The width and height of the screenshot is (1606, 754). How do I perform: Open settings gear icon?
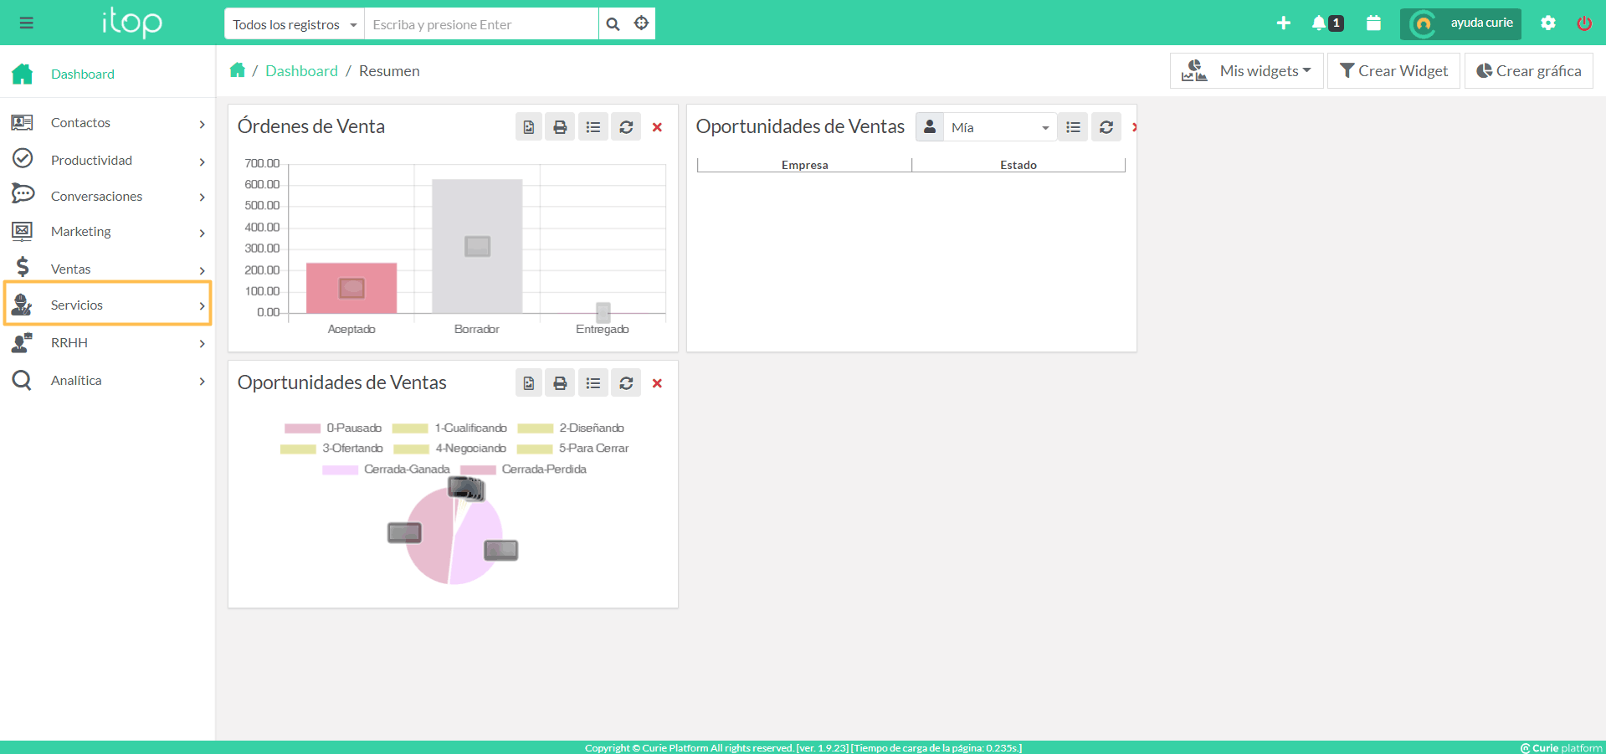coord(1548,23)
